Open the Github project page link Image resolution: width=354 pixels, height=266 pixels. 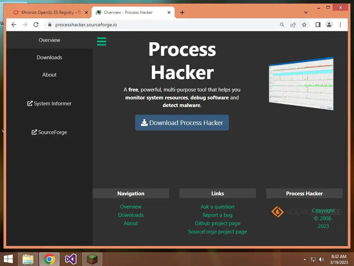(x=217, y=223)
